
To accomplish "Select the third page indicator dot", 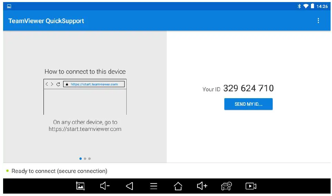I will pos(89,158).
